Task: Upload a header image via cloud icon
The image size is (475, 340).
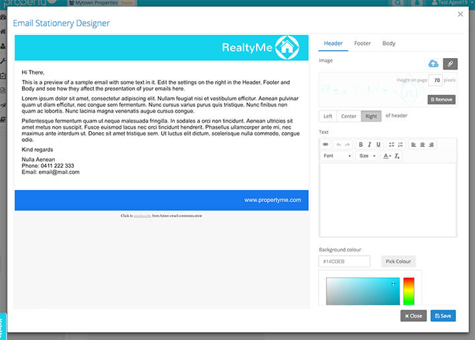Action: point(433,63)
